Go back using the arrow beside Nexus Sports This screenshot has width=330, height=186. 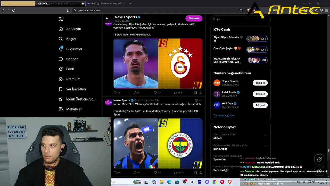107,18
